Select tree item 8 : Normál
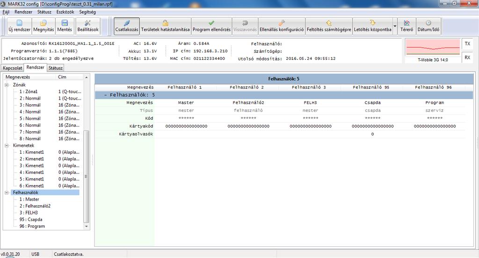This screenshot has height=258, width=479. click(30, 139)
